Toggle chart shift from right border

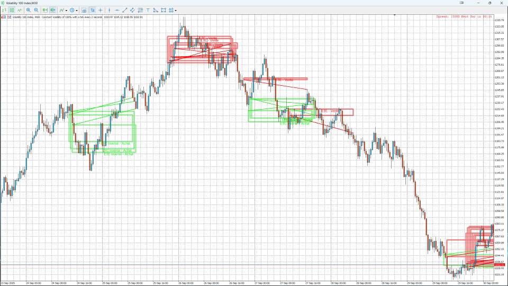coord(53,10)
